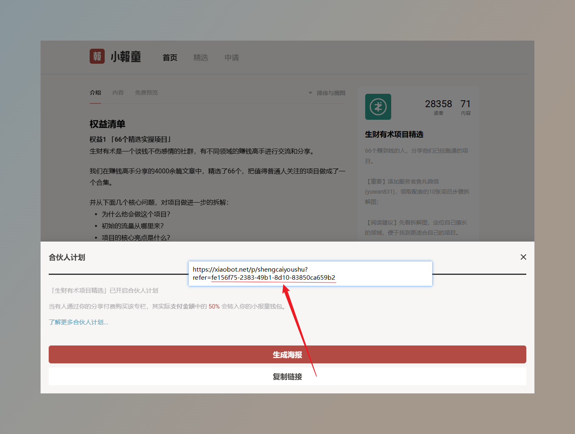Click the 小報童 site name text

[x=126, y=57]
